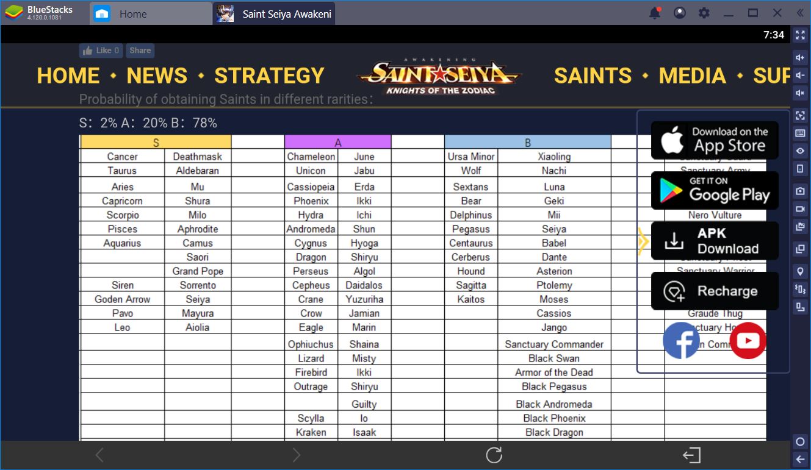Open Facebook page icon

click(681, 340)
